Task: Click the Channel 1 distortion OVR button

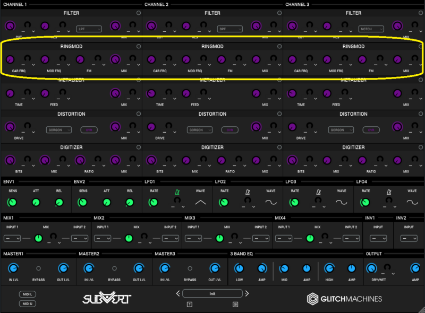Action: [x=89, y=130]
